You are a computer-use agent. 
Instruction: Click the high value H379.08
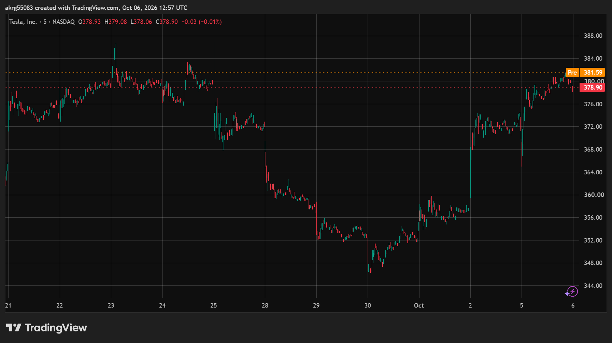tap(116, 22)
